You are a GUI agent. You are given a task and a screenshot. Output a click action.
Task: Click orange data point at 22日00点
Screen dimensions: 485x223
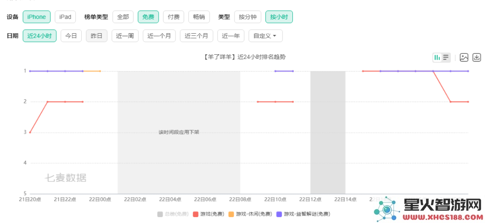(100, 71)
